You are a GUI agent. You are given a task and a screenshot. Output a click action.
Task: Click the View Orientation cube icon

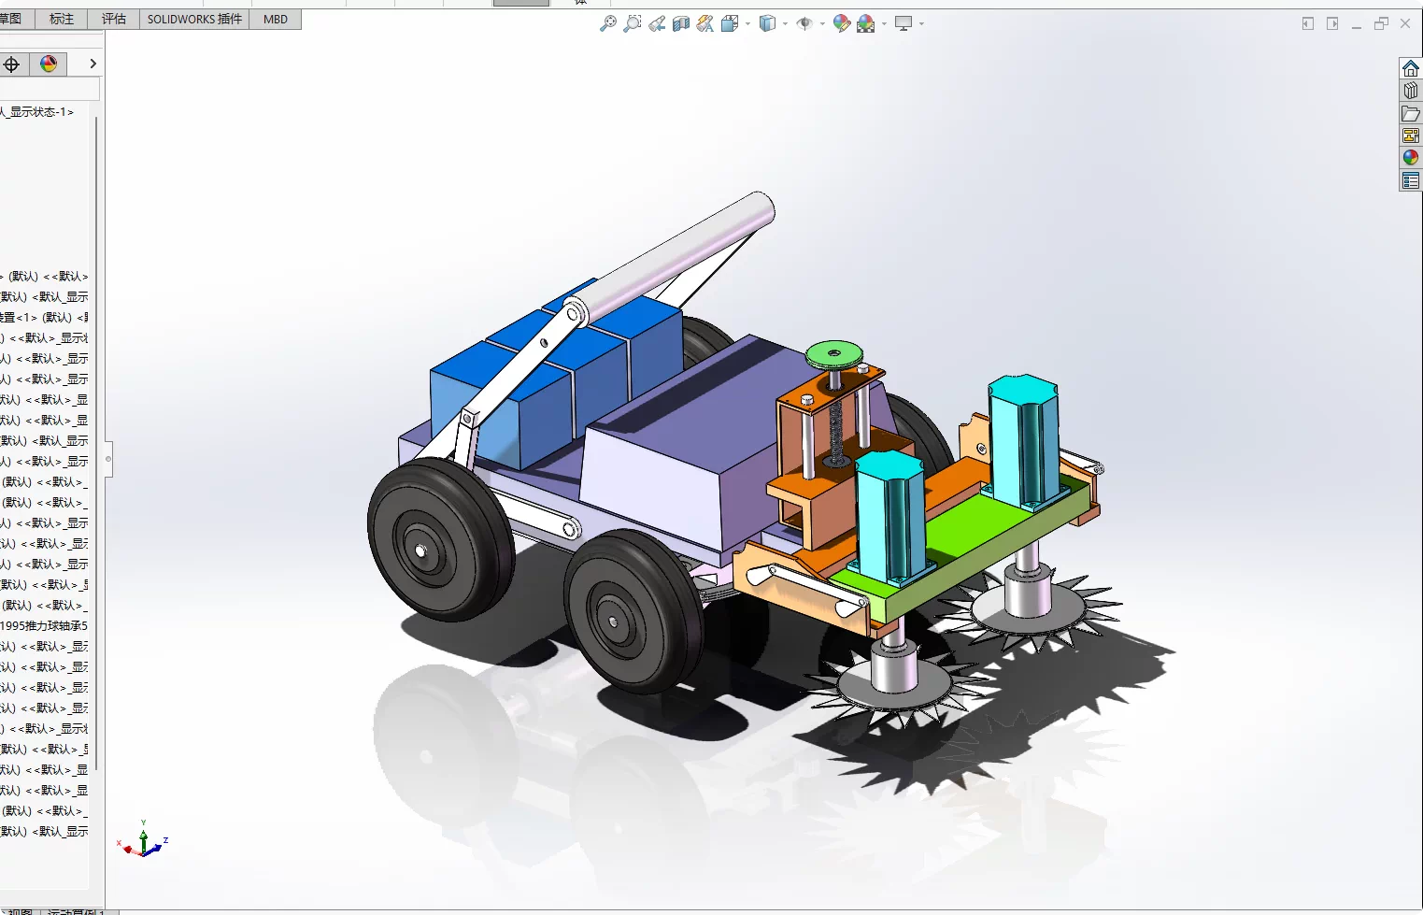pos(730,23)
